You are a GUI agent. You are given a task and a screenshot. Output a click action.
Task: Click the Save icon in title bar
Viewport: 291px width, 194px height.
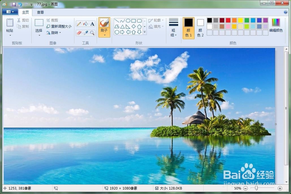[14, 4]
